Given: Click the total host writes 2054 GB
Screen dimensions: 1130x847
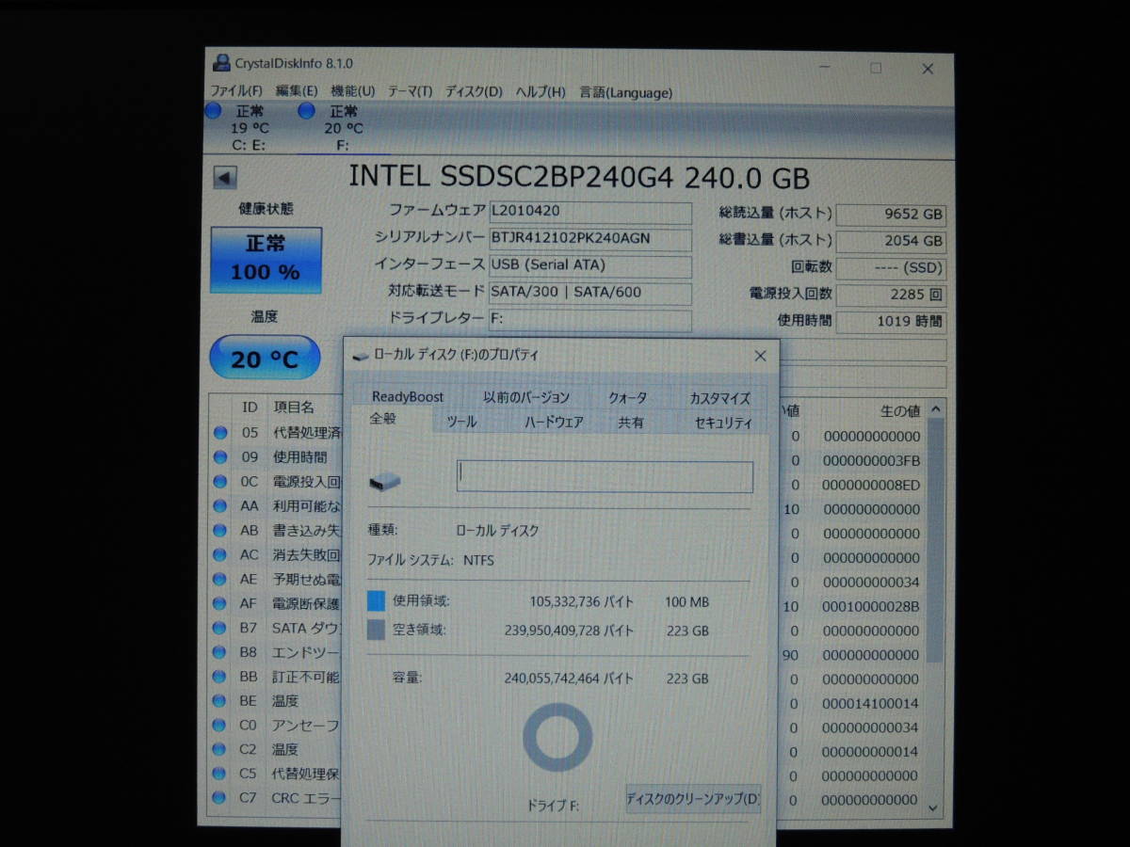Looking at the screenshot, I should [x=891, y=241].
